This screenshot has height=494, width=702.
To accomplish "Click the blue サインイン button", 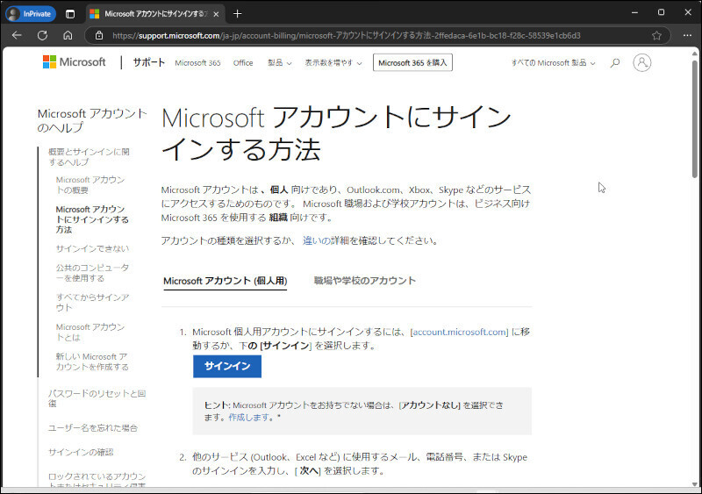I will (227, 367).
